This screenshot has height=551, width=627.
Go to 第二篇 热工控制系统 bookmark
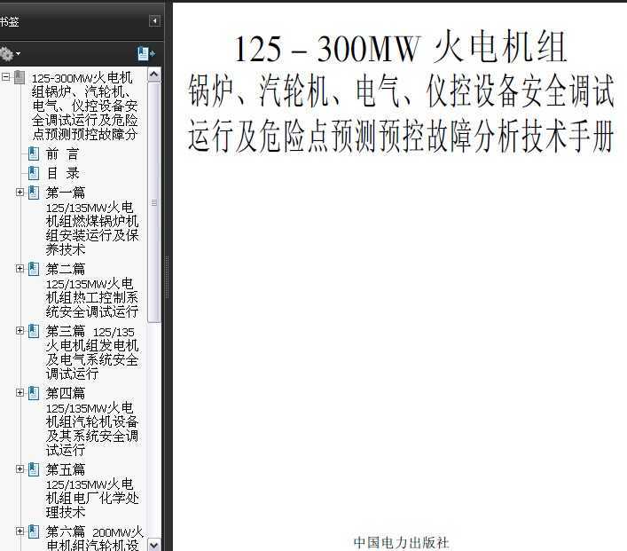[92, 290]
